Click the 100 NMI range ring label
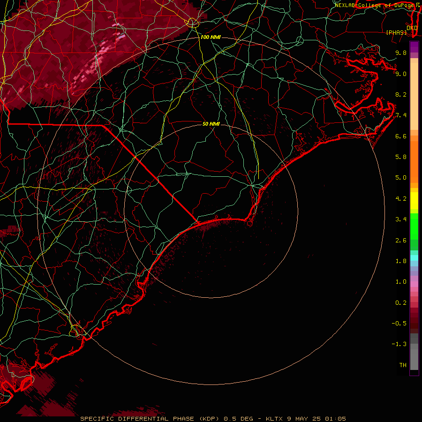Image resolution: width=422 pixels, height=422 pixels. click(x=211, y=37)
